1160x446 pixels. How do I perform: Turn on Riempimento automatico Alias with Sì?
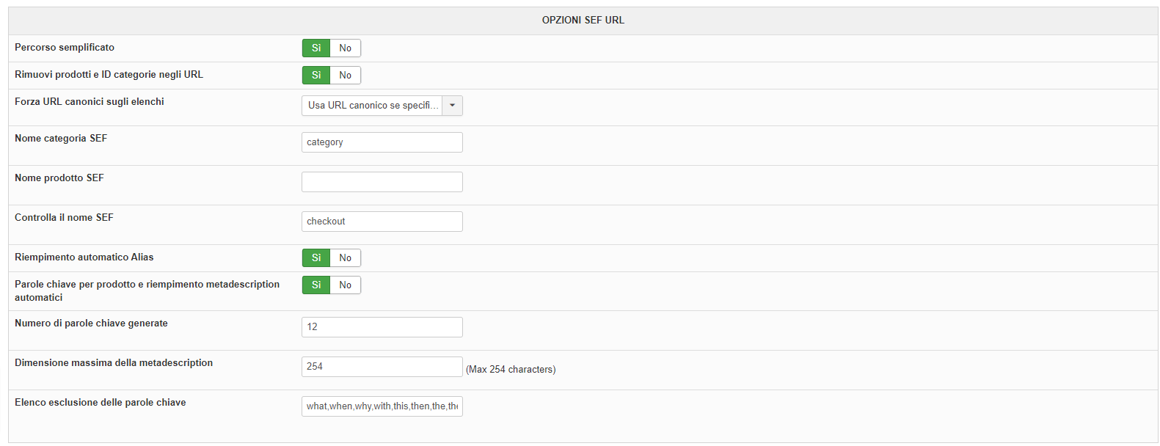pos(316,258)
